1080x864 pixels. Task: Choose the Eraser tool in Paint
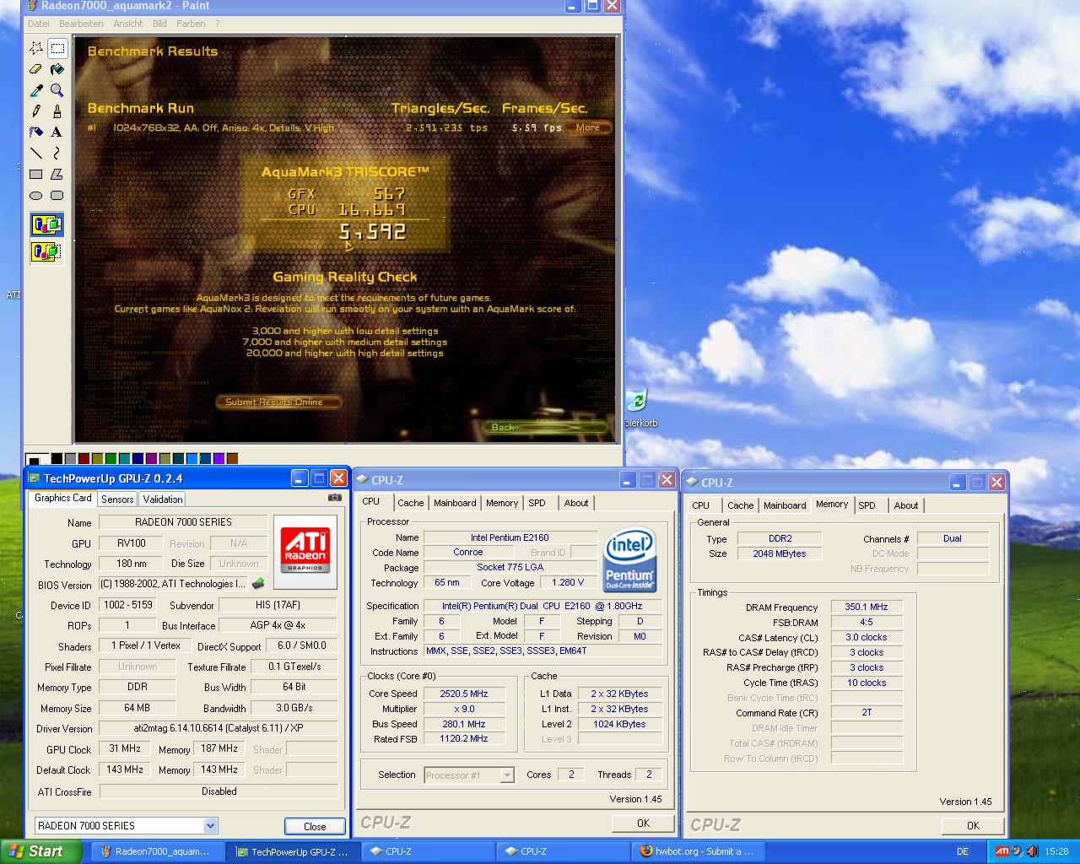coord(36,68)
